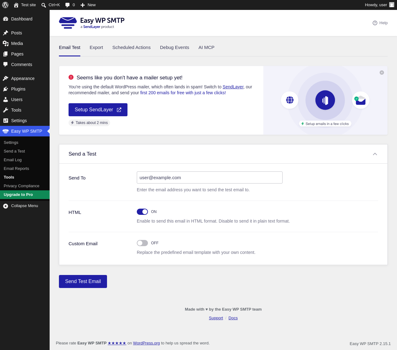Screen dimensions: 397x350
Task: Click the WordPress logo icon
Action: tap(5, 5)
